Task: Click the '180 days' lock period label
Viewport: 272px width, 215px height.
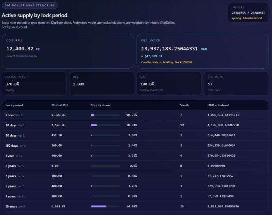Action: click(x=12, y=145)
